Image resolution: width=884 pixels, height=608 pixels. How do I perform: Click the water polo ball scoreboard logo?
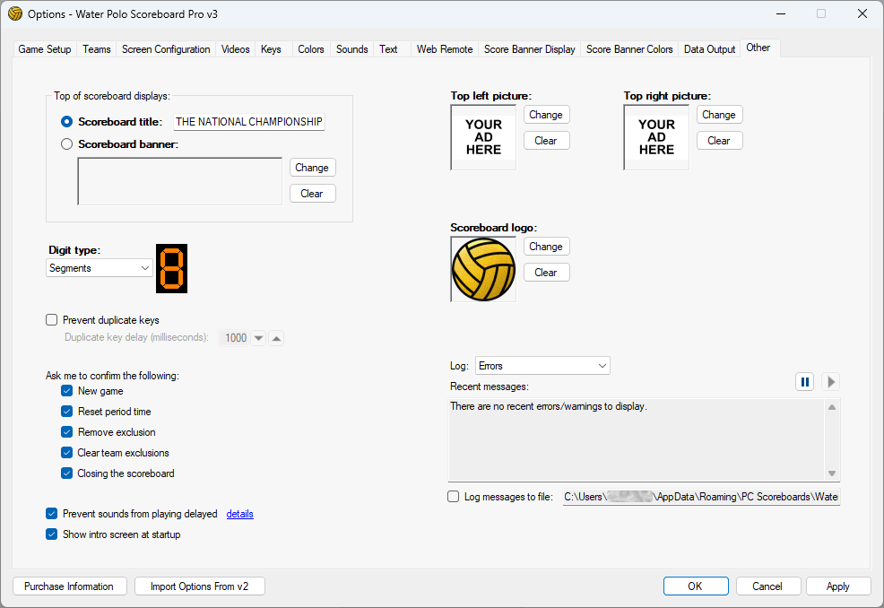(483, 270)
